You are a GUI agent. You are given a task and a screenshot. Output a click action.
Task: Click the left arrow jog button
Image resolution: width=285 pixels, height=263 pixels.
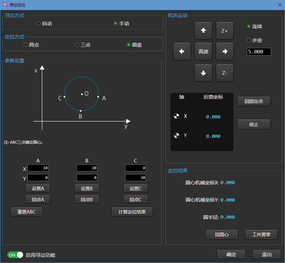point(182,51)
